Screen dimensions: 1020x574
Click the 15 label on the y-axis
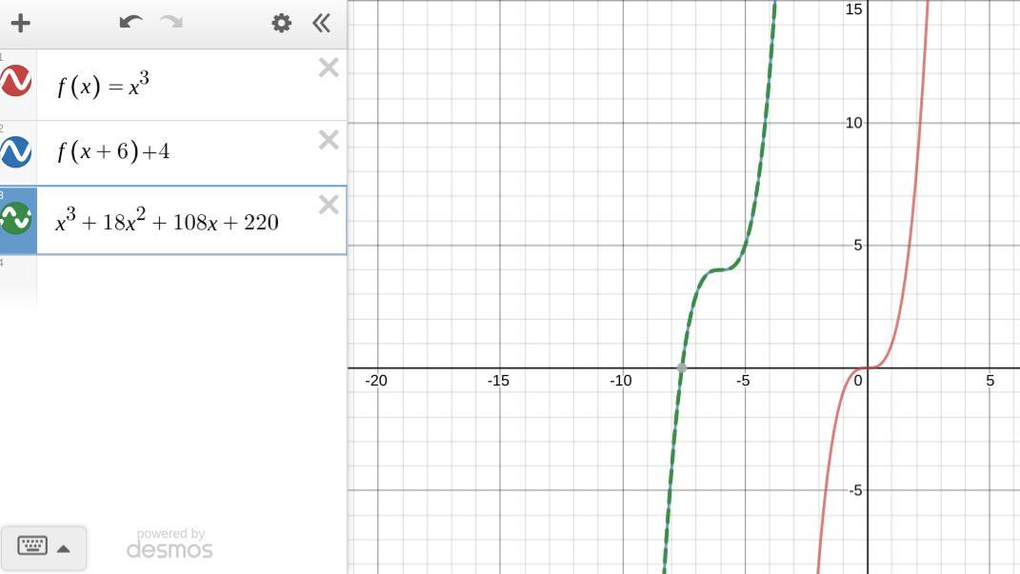coord(853,10)
